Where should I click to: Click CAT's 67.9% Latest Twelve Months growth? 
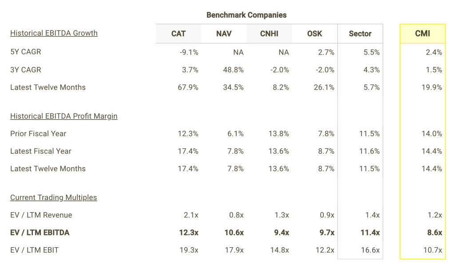[x=188, y=87]
